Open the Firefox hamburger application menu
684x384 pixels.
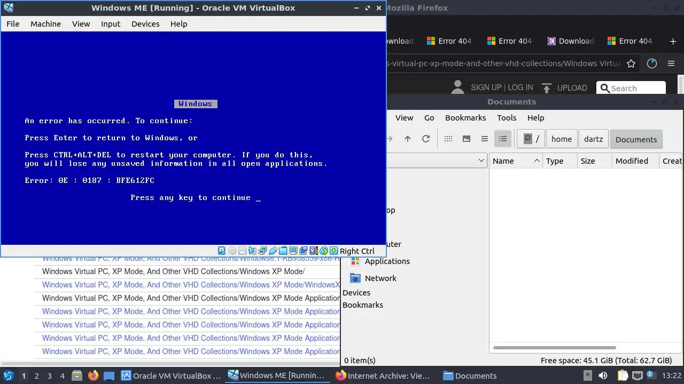671,63
